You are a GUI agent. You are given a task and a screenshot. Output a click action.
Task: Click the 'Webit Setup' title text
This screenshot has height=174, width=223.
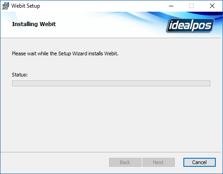click(26, 6)
